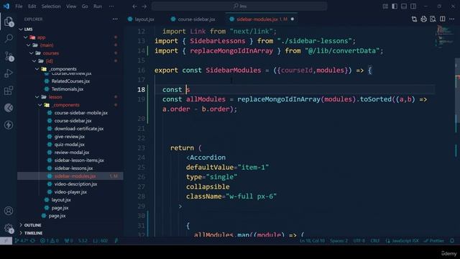The width and height of the screenshot is (460, 259).
Task: Collapse the (main) folder
Action: click(x=29, y=45)
